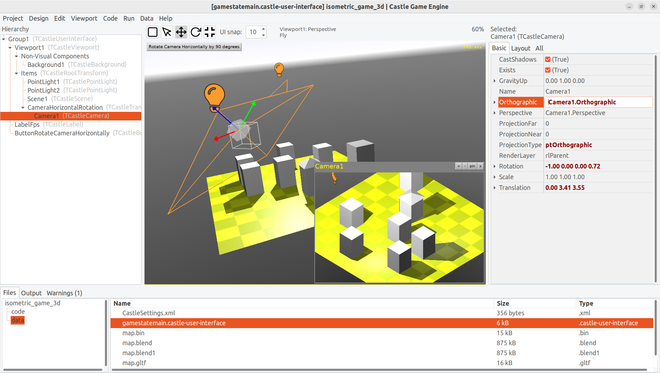Open the Project menu
Screen dimensions: 660x373
[x=13, y=19]
